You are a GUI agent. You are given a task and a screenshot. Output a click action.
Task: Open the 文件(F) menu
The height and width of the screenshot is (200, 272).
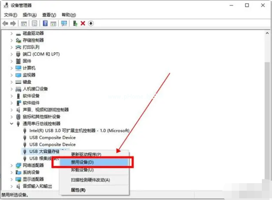pyautogui.click(x=11, y=15)
